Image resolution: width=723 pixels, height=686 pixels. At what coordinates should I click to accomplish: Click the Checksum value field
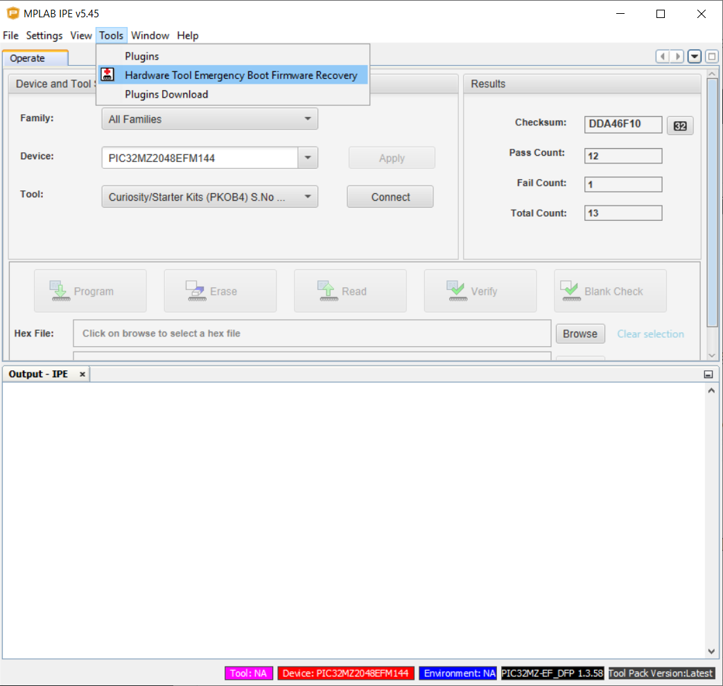[x=623, y=125]
